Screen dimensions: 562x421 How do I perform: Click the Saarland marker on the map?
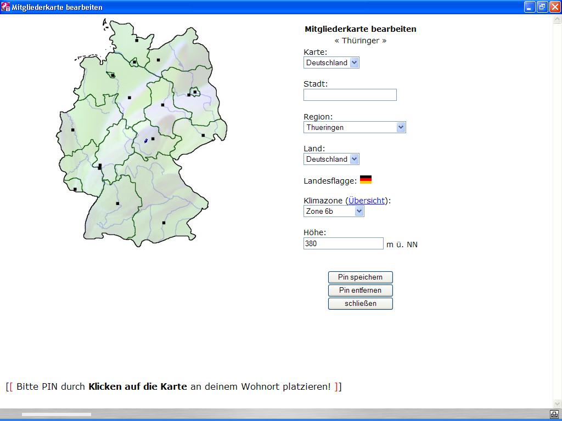tap(75, 189)
